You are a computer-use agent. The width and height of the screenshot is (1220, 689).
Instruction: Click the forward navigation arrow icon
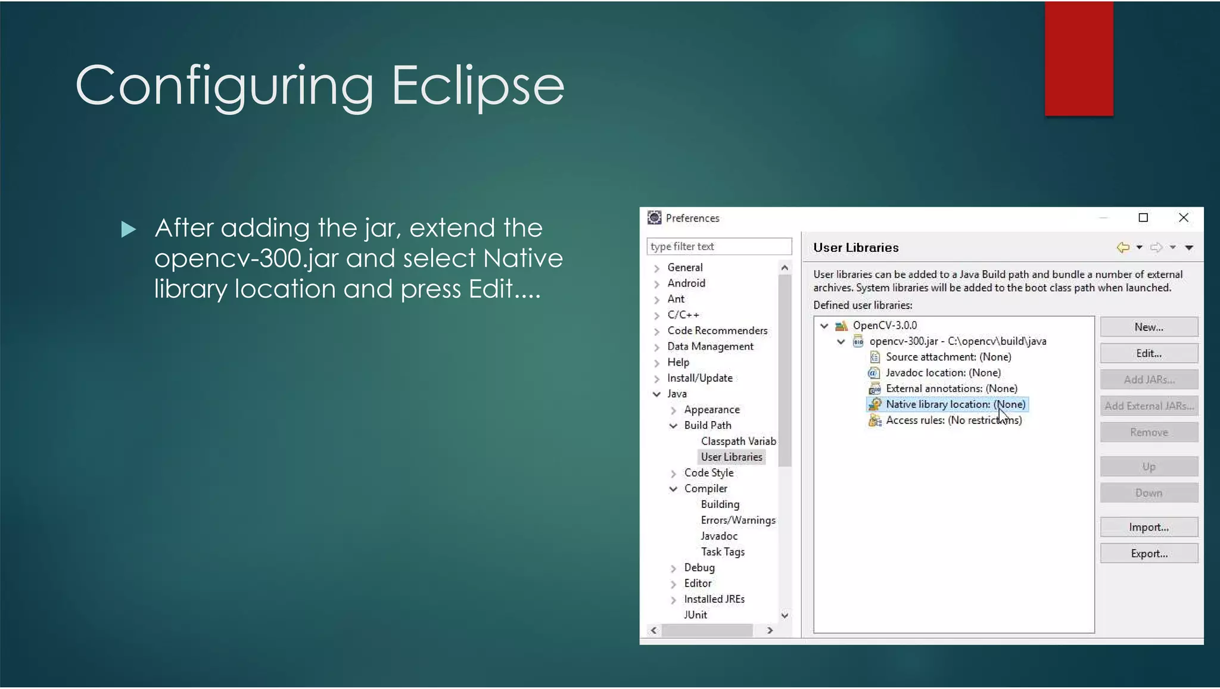pyautogui.click(x=1156, y=248)
